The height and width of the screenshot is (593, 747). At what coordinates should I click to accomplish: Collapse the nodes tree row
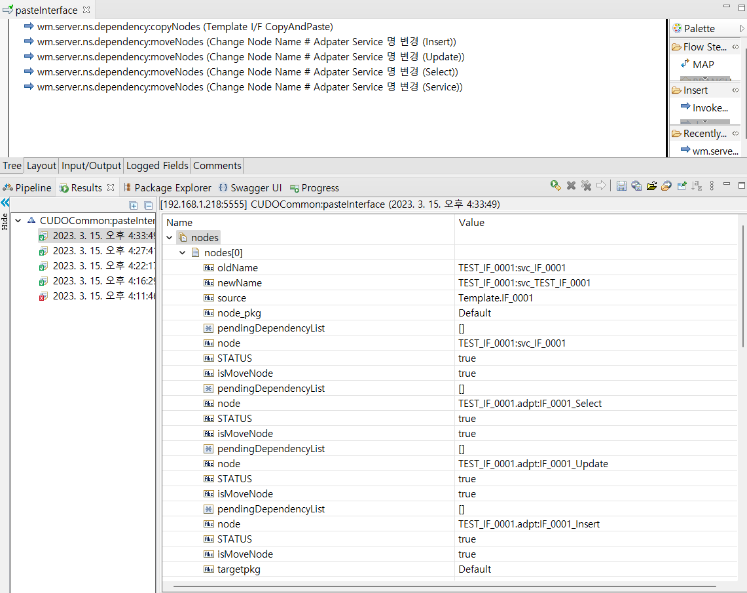coord(170,238)
